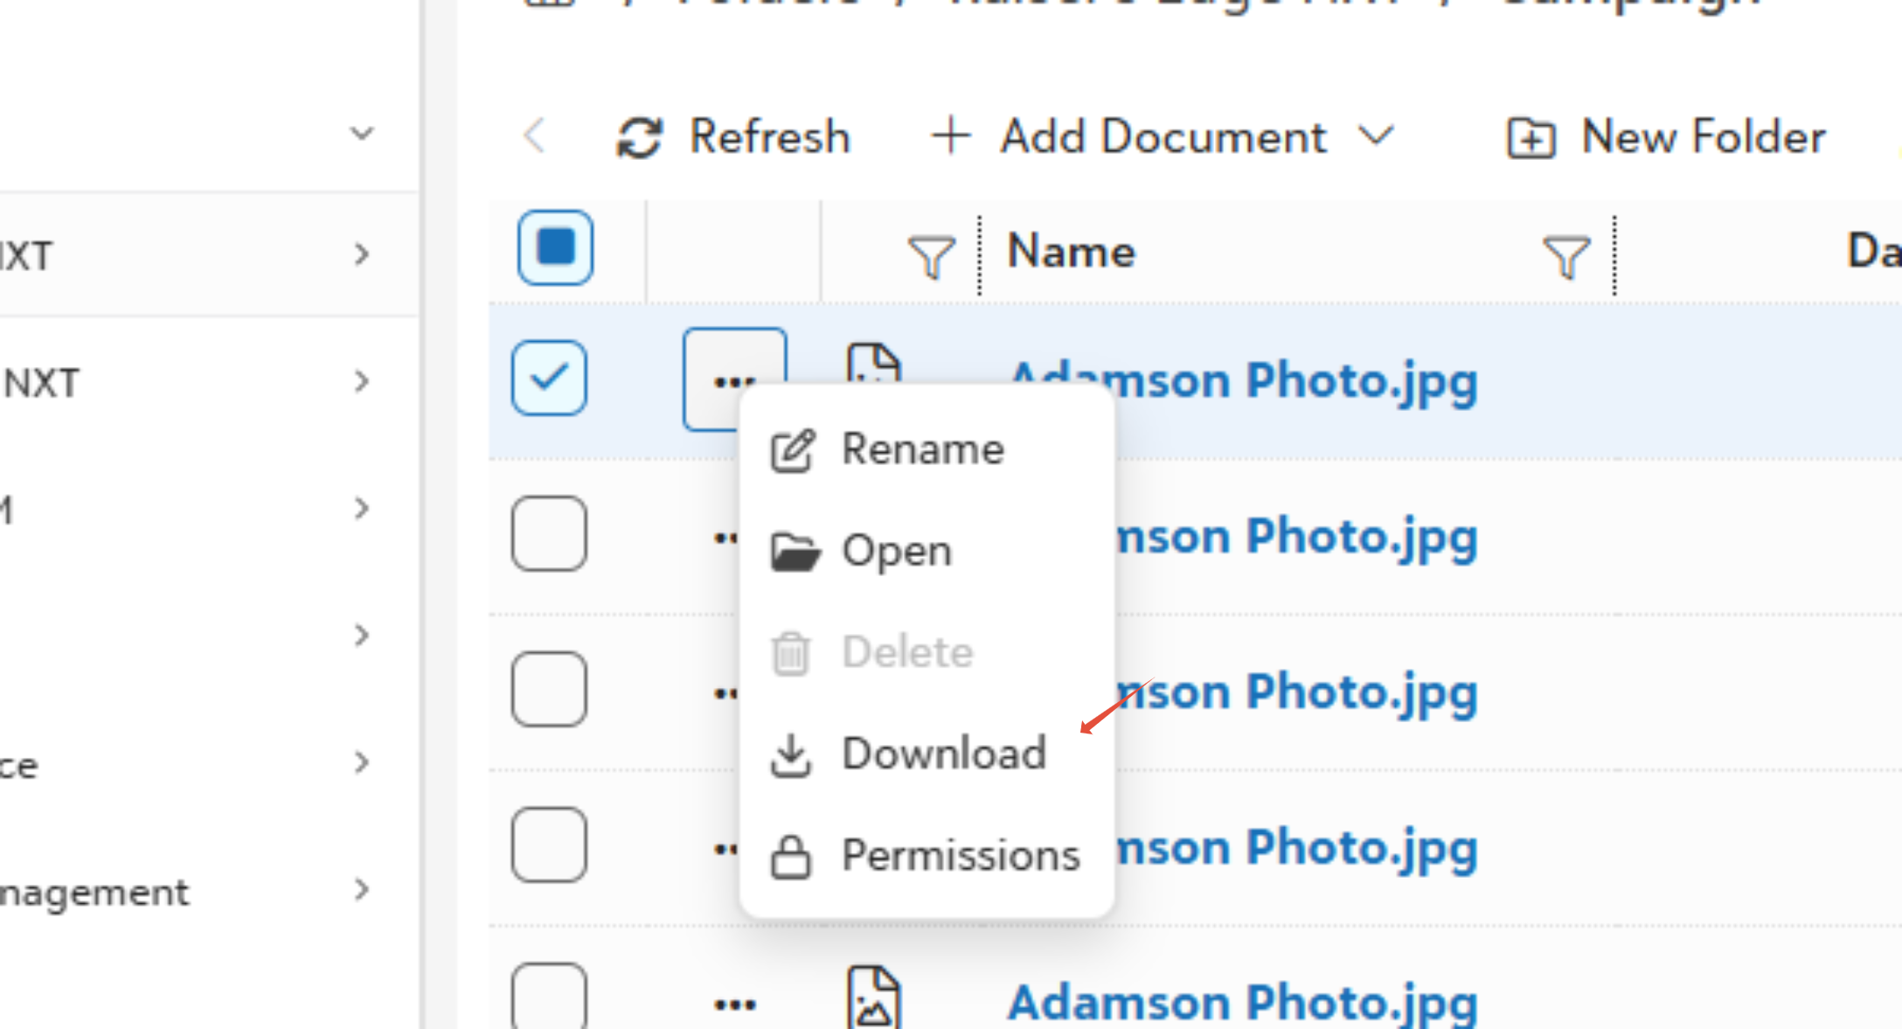Click the image file icon in bottom row
The image size is (1902, 1029).
pyautogui.click(x=873, y=998)
